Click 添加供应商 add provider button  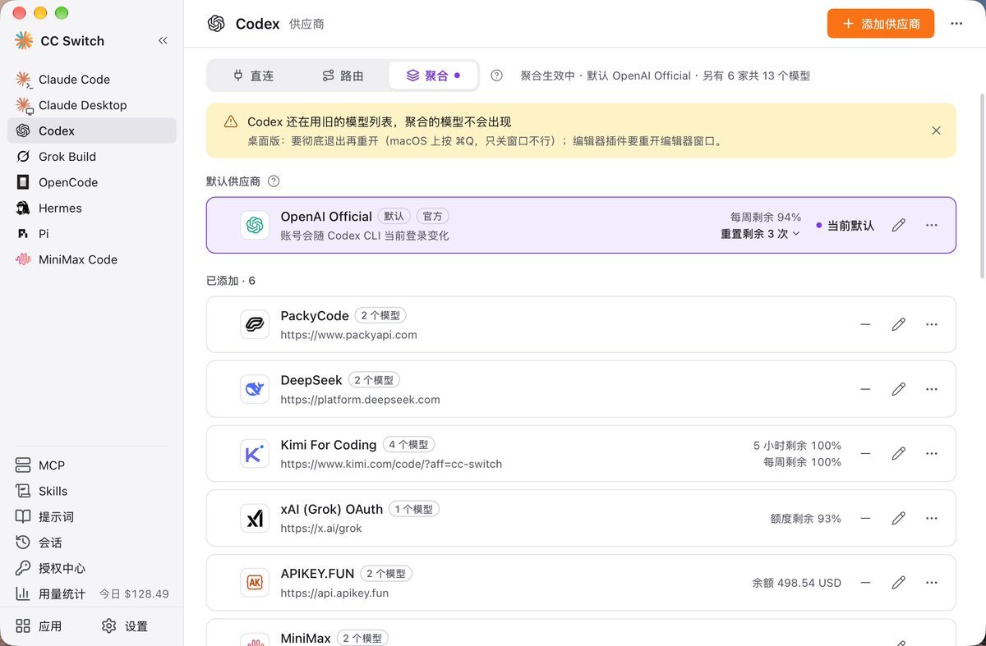(x=881, y=24)
